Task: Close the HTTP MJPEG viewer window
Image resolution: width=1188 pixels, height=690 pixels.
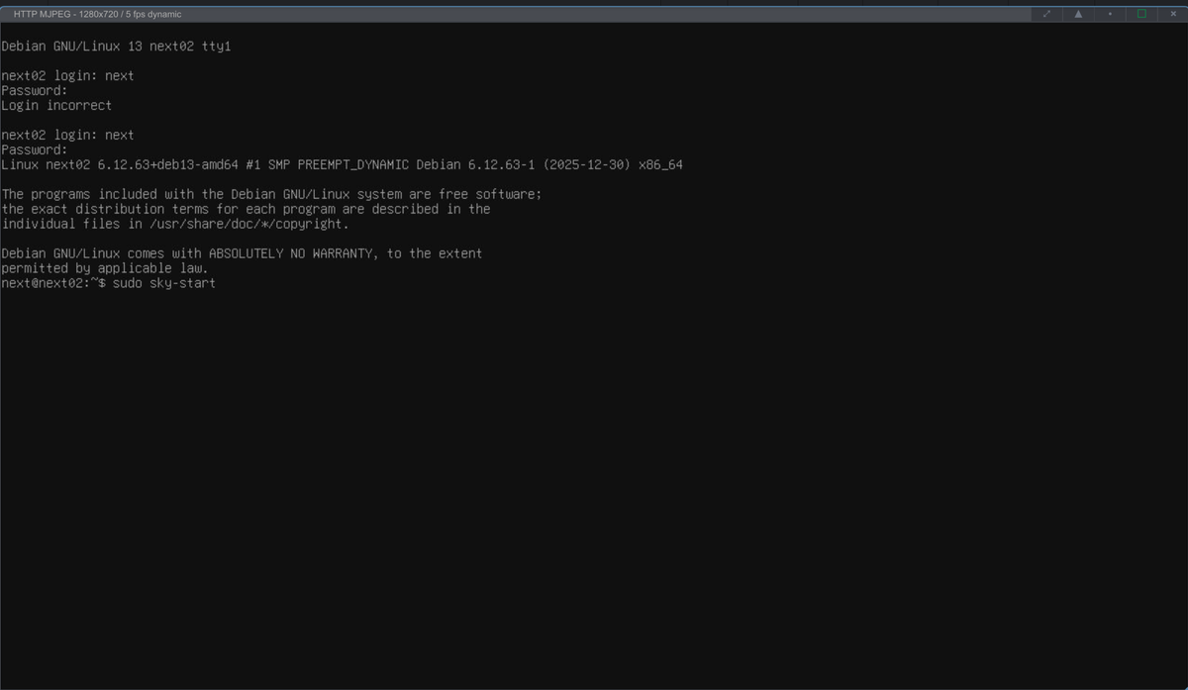Action: point(1172,14)
